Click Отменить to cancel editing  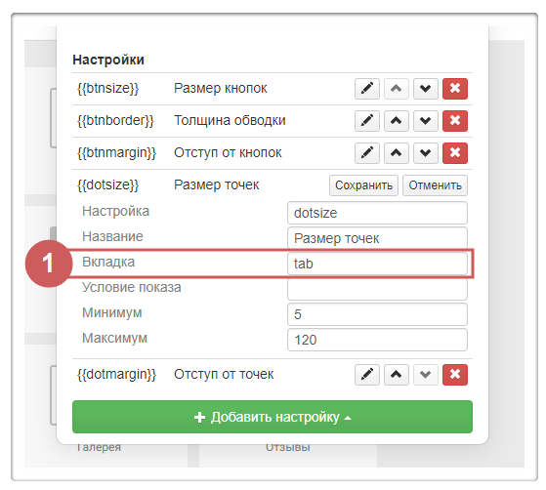[435, 185]
